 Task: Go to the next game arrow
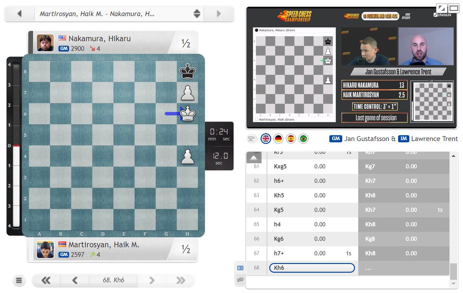click(x=219, y=14)
